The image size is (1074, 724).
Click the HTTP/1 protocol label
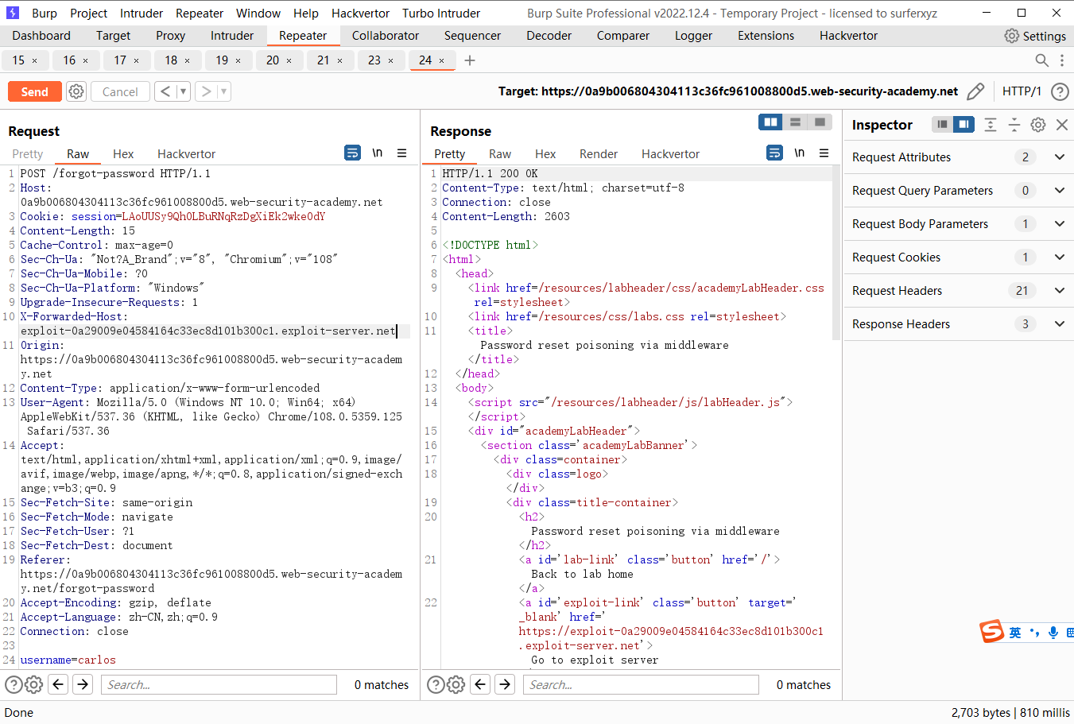pos(1022,91)
